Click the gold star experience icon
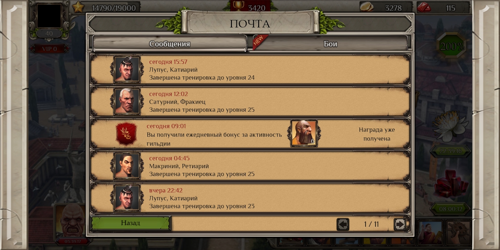 78,7
